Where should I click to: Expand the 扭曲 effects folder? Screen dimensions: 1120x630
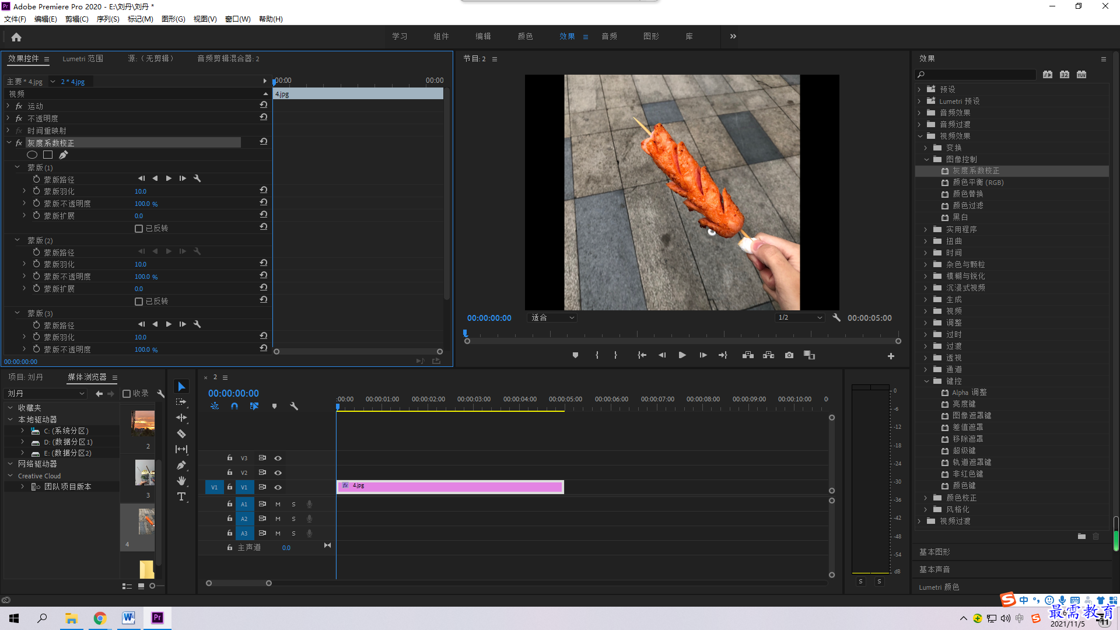tap(926, 241)
